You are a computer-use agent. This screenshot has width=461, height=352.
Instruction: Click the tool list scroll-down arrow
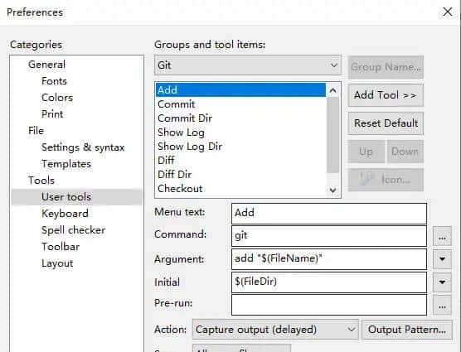click(332, 190)
